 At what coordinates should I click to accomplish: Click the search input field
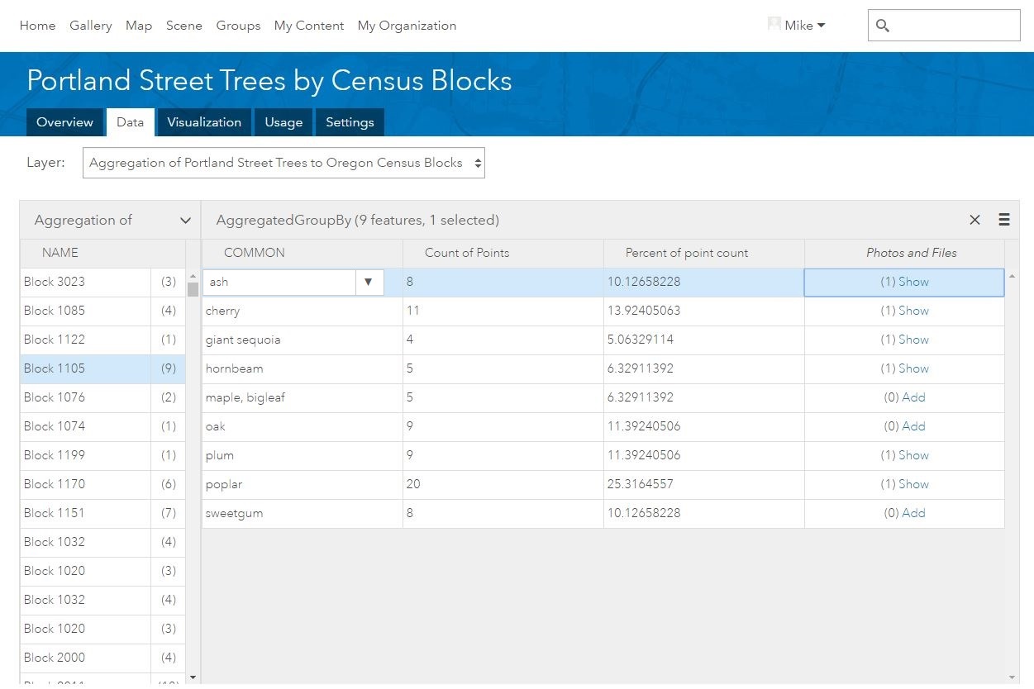coord(955,26)
